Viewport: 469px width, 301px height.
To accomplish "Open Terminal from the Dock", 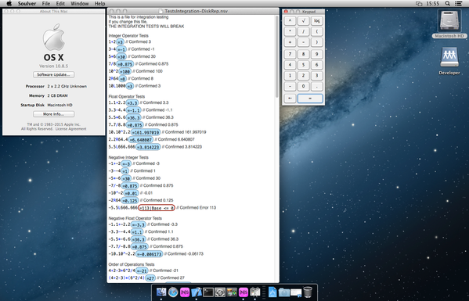I will 208,292.
